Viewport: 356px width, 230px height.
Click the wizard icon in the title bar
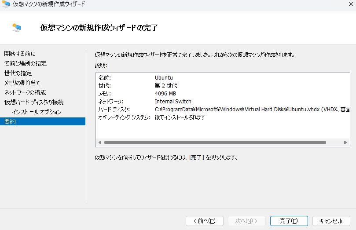pyautogui.click(x=6, y=4)
